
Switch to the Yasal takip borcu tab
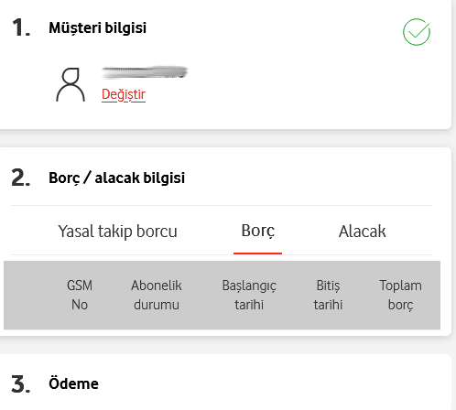117,231
